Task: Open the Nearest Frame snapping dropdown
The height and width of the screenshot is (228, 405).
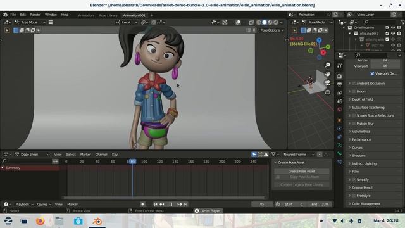Action: (298, 155)
